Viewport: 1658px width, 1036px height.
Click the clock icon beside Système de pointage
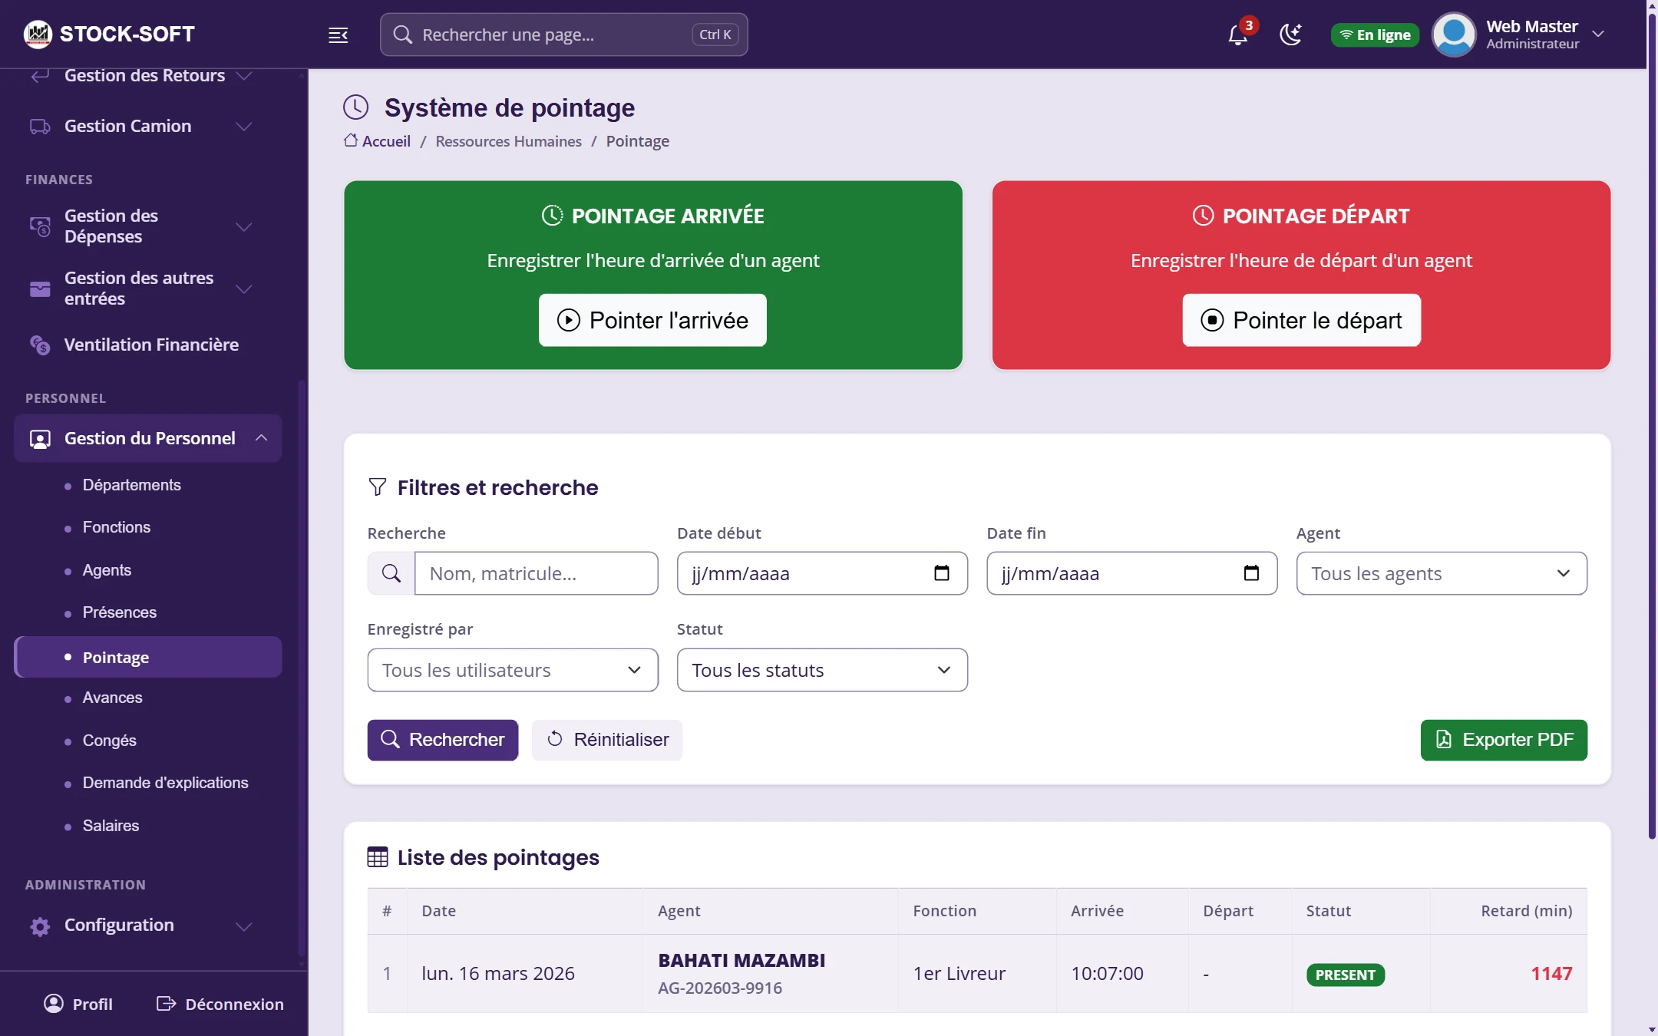pyautogui.click(x=356, y=107)
